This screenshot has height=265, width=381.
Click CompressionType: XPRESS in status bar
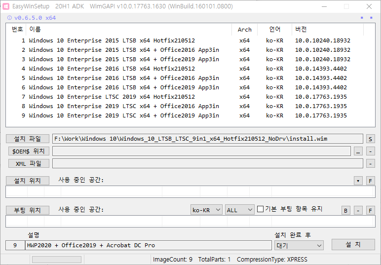272,260
